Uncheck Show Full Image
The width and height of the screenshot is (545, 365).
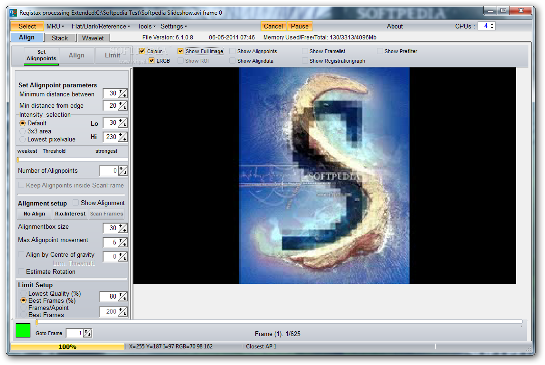(180, 51)
